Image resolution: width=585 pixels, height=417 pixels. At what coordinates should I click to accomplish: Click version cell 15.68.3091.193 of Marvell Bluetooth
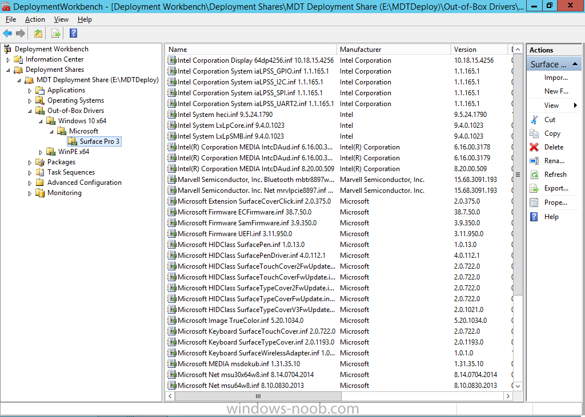click(x=475, y=180)
